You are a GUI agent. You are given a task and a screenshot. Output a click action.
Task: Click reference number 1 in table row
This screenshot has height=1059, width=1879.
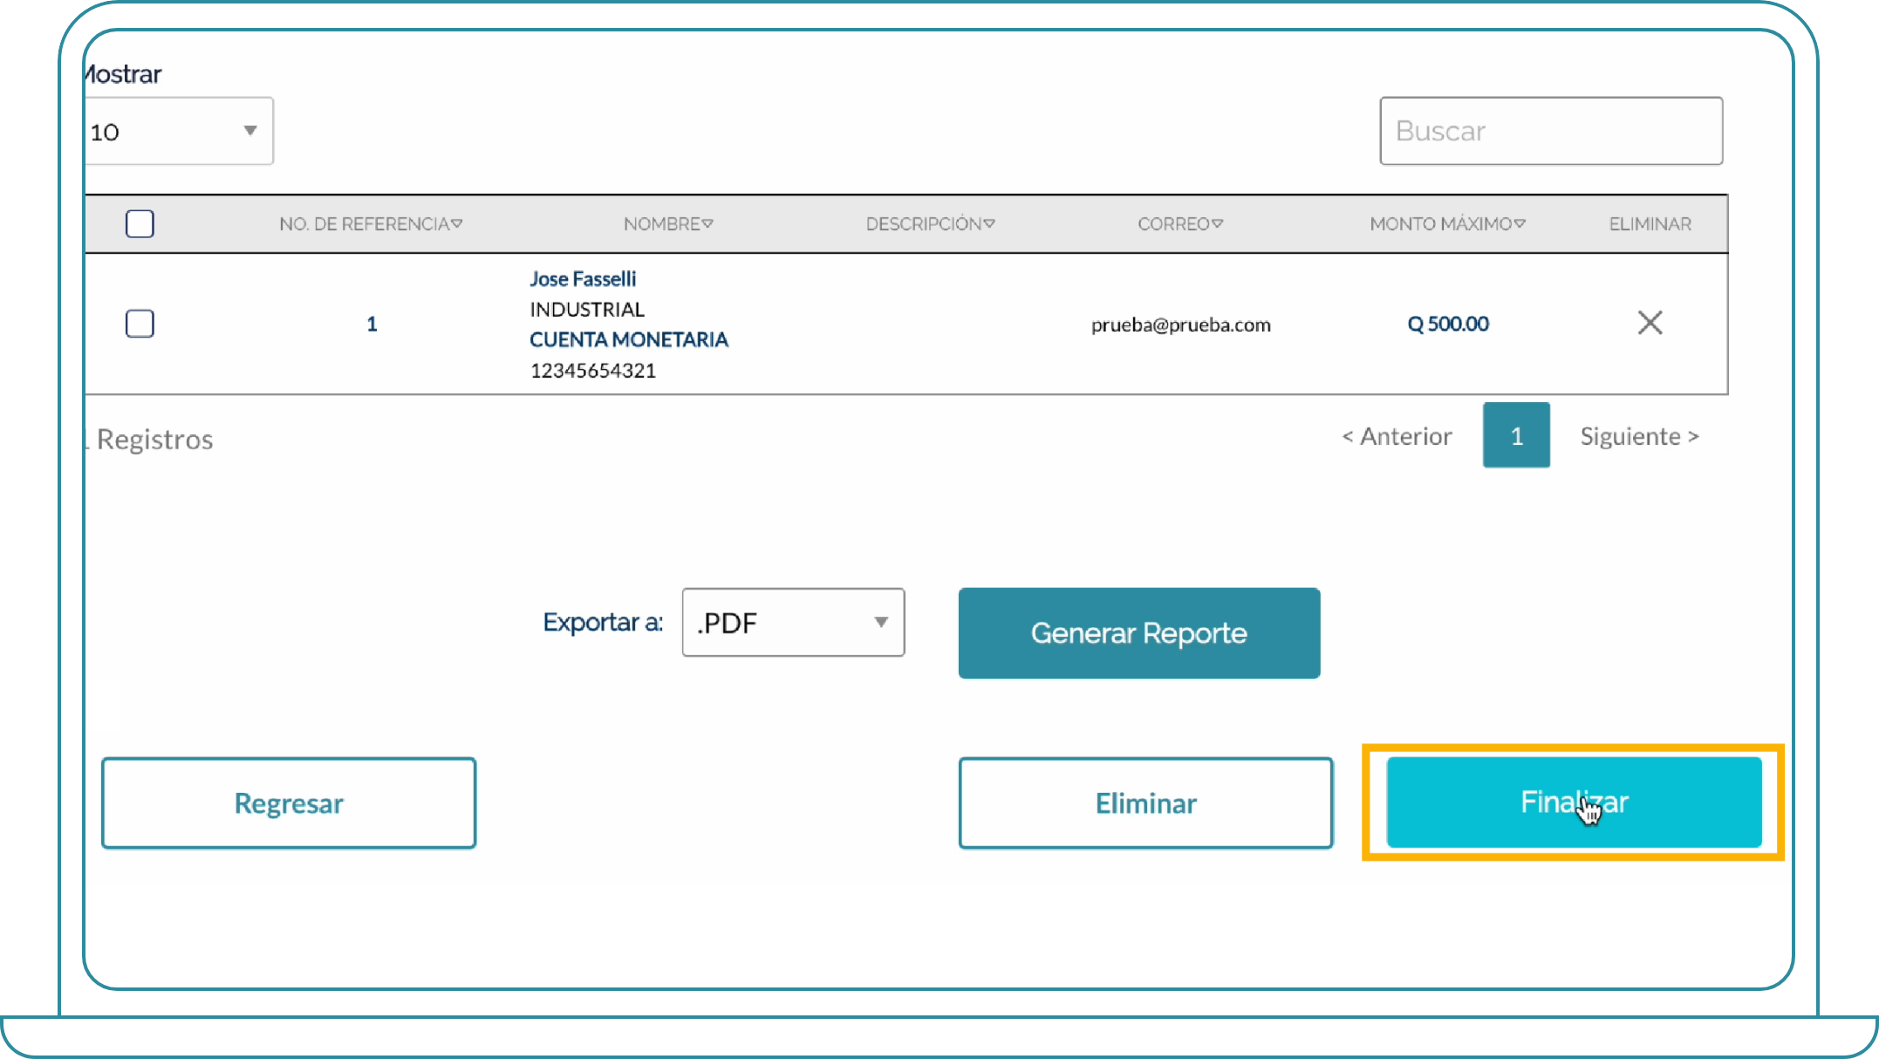[372, 325]
